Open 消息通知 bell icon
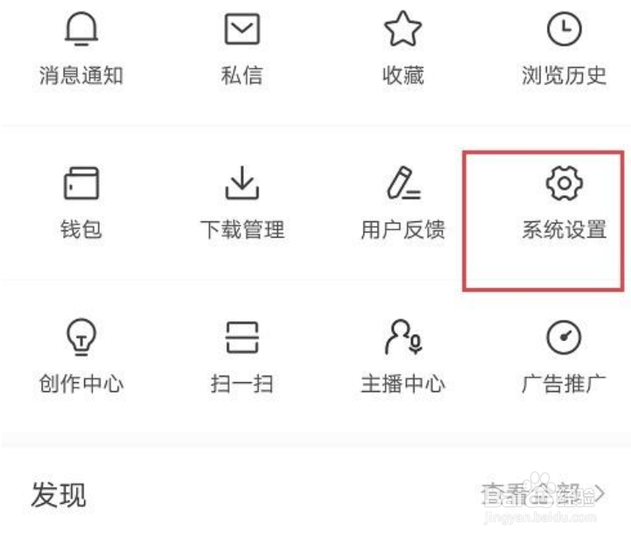 point(81,29)
